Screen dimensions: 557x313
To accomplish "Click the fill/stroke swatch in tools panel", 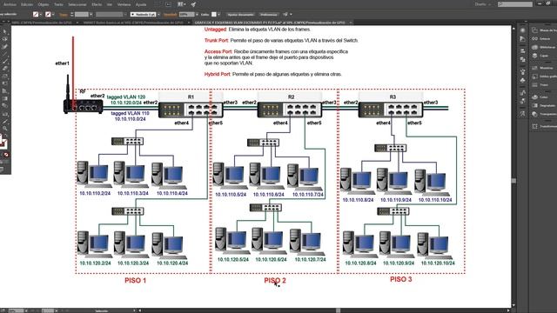I will 3,142.
